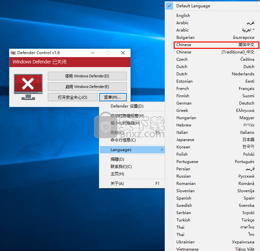Expand the Languages submenu
Viewport: 260px width, 251px height.
(x=132, y=150)
